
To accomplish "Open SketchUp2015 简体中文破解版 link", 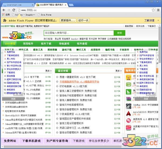I will tap(21, 116).
